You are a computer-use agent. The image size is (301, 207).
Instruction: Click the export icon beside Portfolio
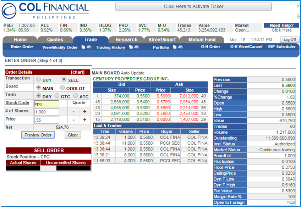point(175,47)
